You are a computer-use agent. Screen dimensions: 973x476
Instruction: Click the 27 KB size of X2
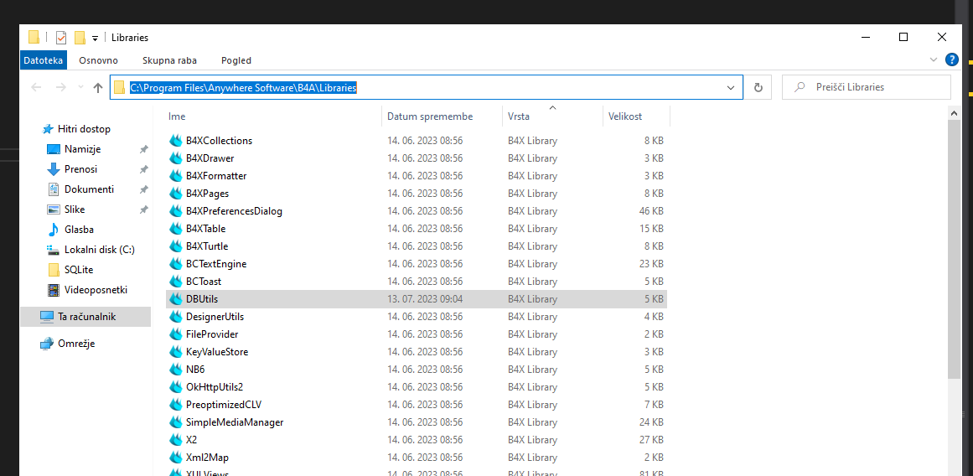tap(651, 439)
